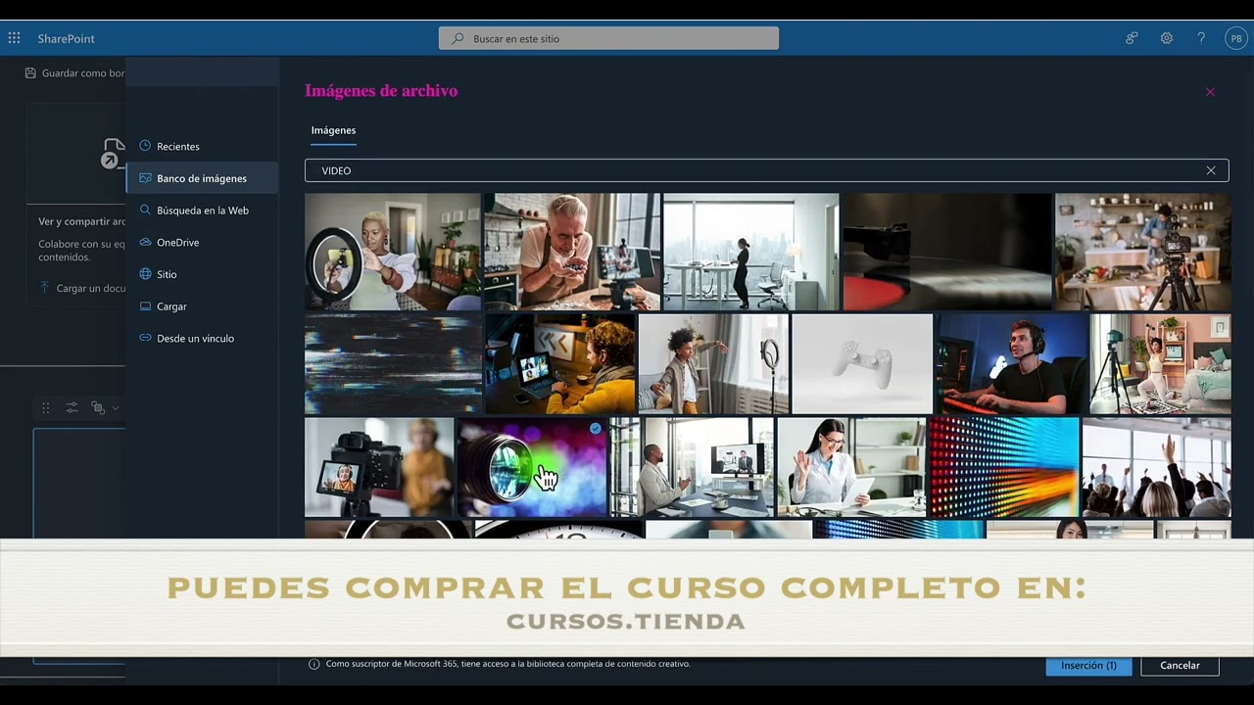Click the Cancelar button

click(x=1180, y=665)
